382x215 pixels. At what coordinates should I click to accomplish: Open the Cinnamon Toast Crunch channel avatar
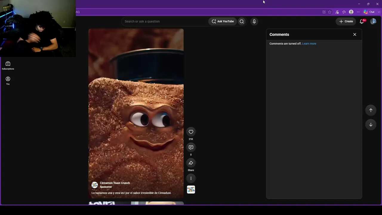(95, 185)
